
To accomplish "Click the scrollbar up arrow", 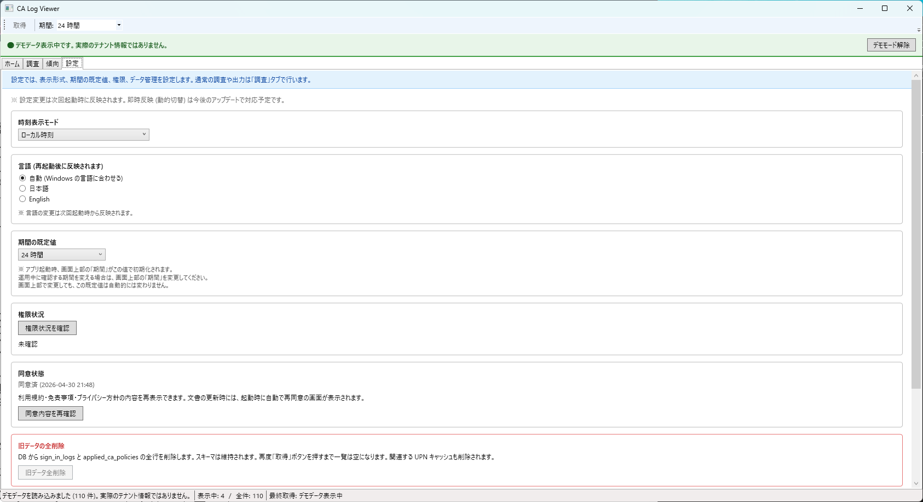I will tap(916, 76).
